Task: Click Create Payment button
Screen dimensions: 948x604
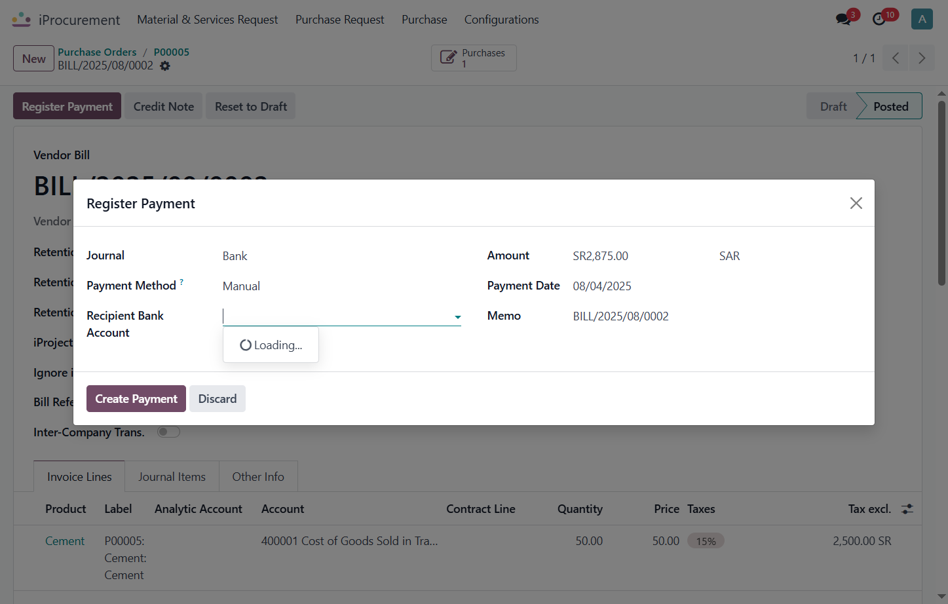Action: click(x=136, y=399)
